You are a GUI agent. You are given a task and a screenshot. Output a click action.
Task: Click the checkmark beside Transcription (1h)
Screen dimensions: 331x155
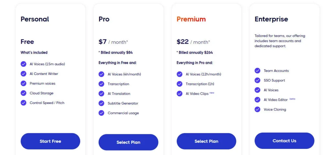click(179, 84)
